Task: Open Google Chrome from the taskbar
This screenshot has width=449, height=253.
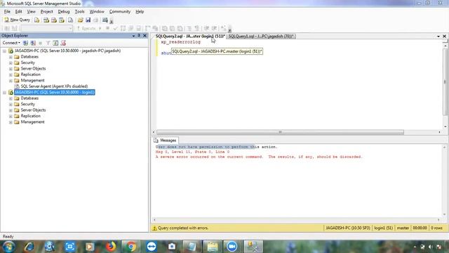Action: [x=131, y=247]
